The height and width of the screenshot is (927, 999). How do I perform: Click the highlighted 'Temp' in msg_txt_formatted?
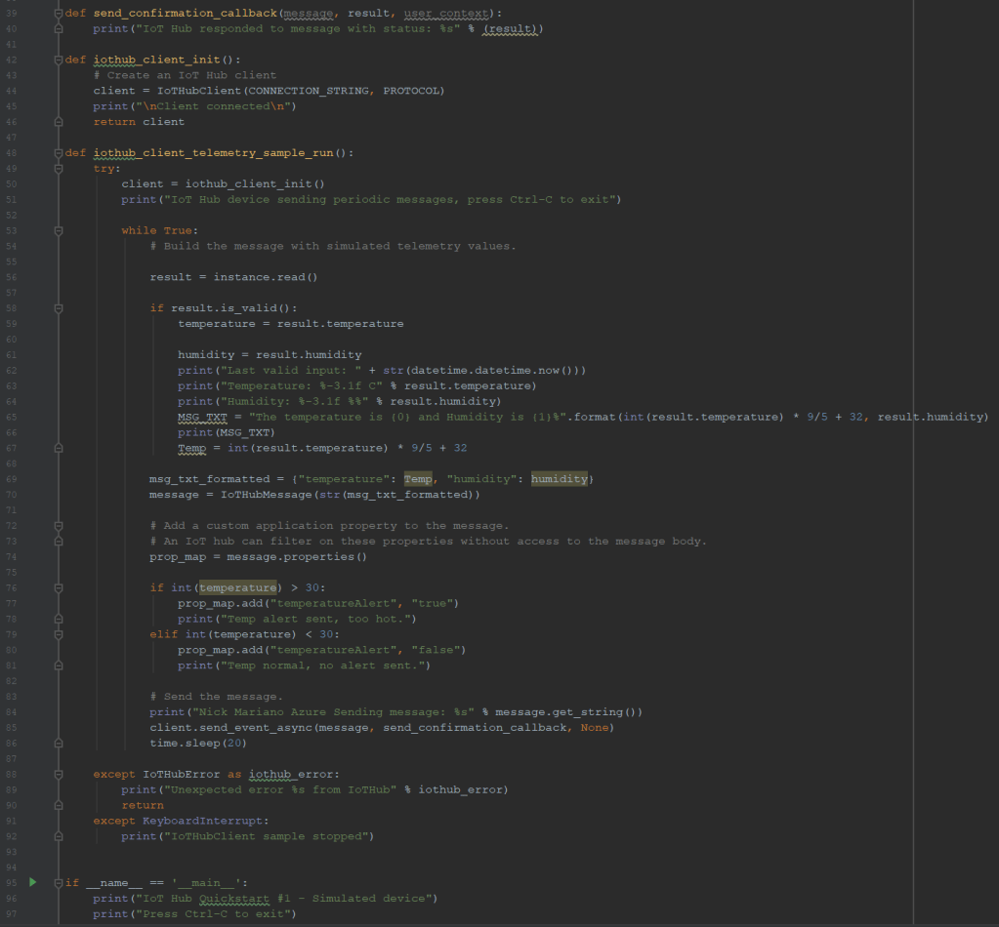[418, 479]
